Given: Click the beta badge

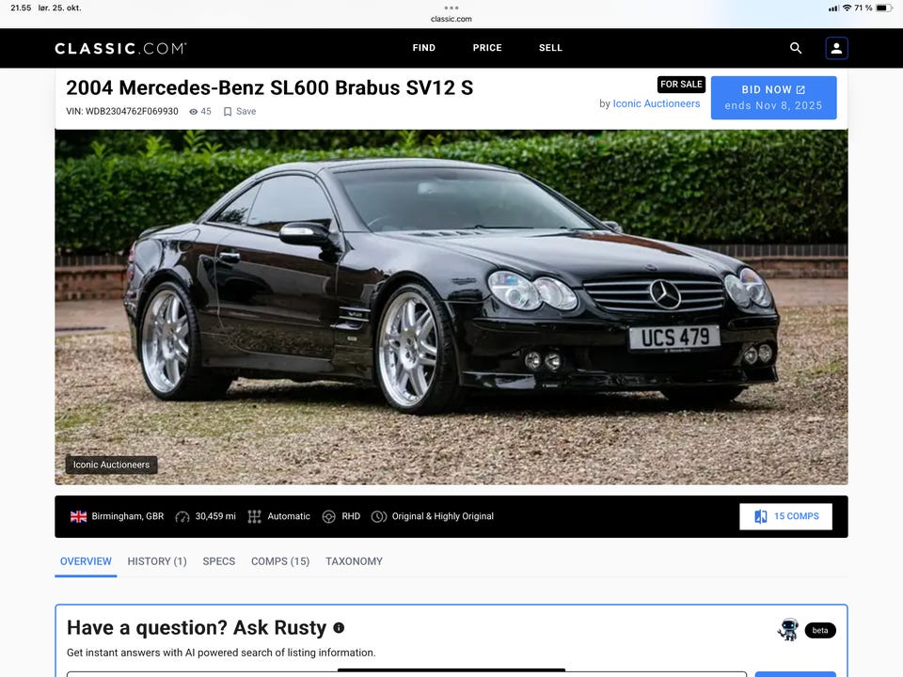Looking at the screenshot, I should click(820, 630).
